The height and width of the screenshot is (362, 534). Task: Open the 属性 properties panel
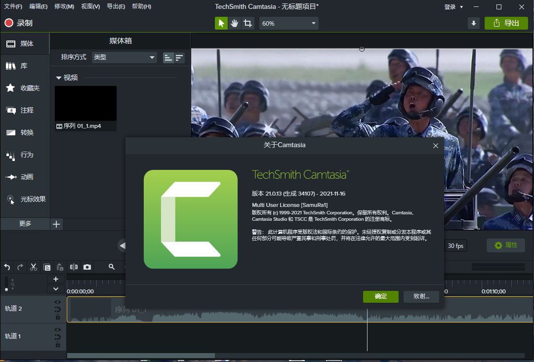[505, 245]
